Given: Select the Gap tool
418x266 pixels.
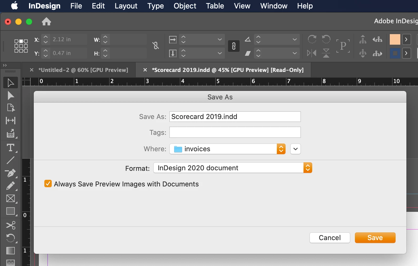Looking at the screenshot, I should click(x=11, y=121).
